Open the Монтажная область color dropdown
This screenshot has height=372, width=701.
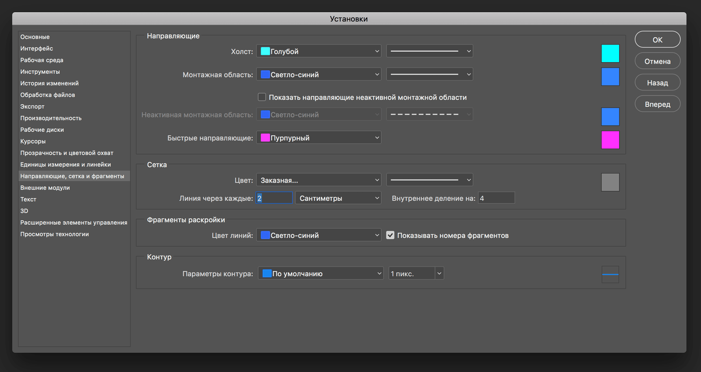(319, 74)
